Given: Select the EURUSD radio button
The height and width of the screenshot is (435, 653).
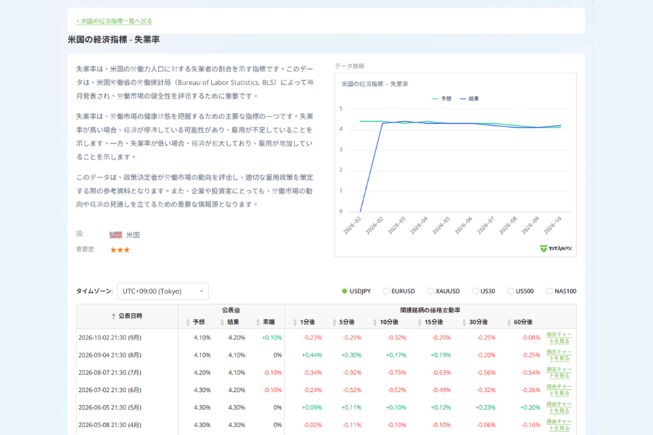Looking at the screenshot, I should (x=386, y=291).
